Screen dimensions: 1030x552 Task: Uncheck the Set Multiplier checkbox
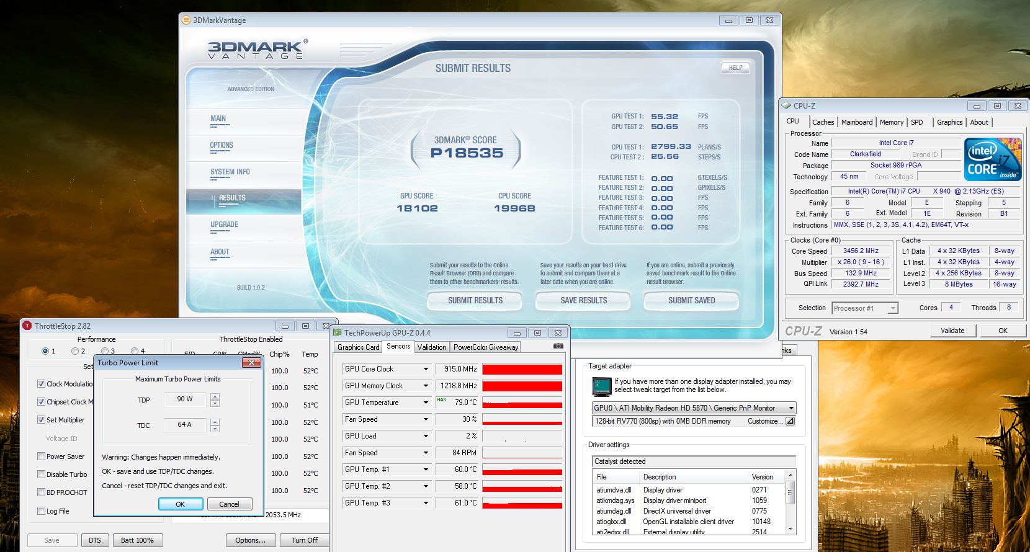pos(41,420)
